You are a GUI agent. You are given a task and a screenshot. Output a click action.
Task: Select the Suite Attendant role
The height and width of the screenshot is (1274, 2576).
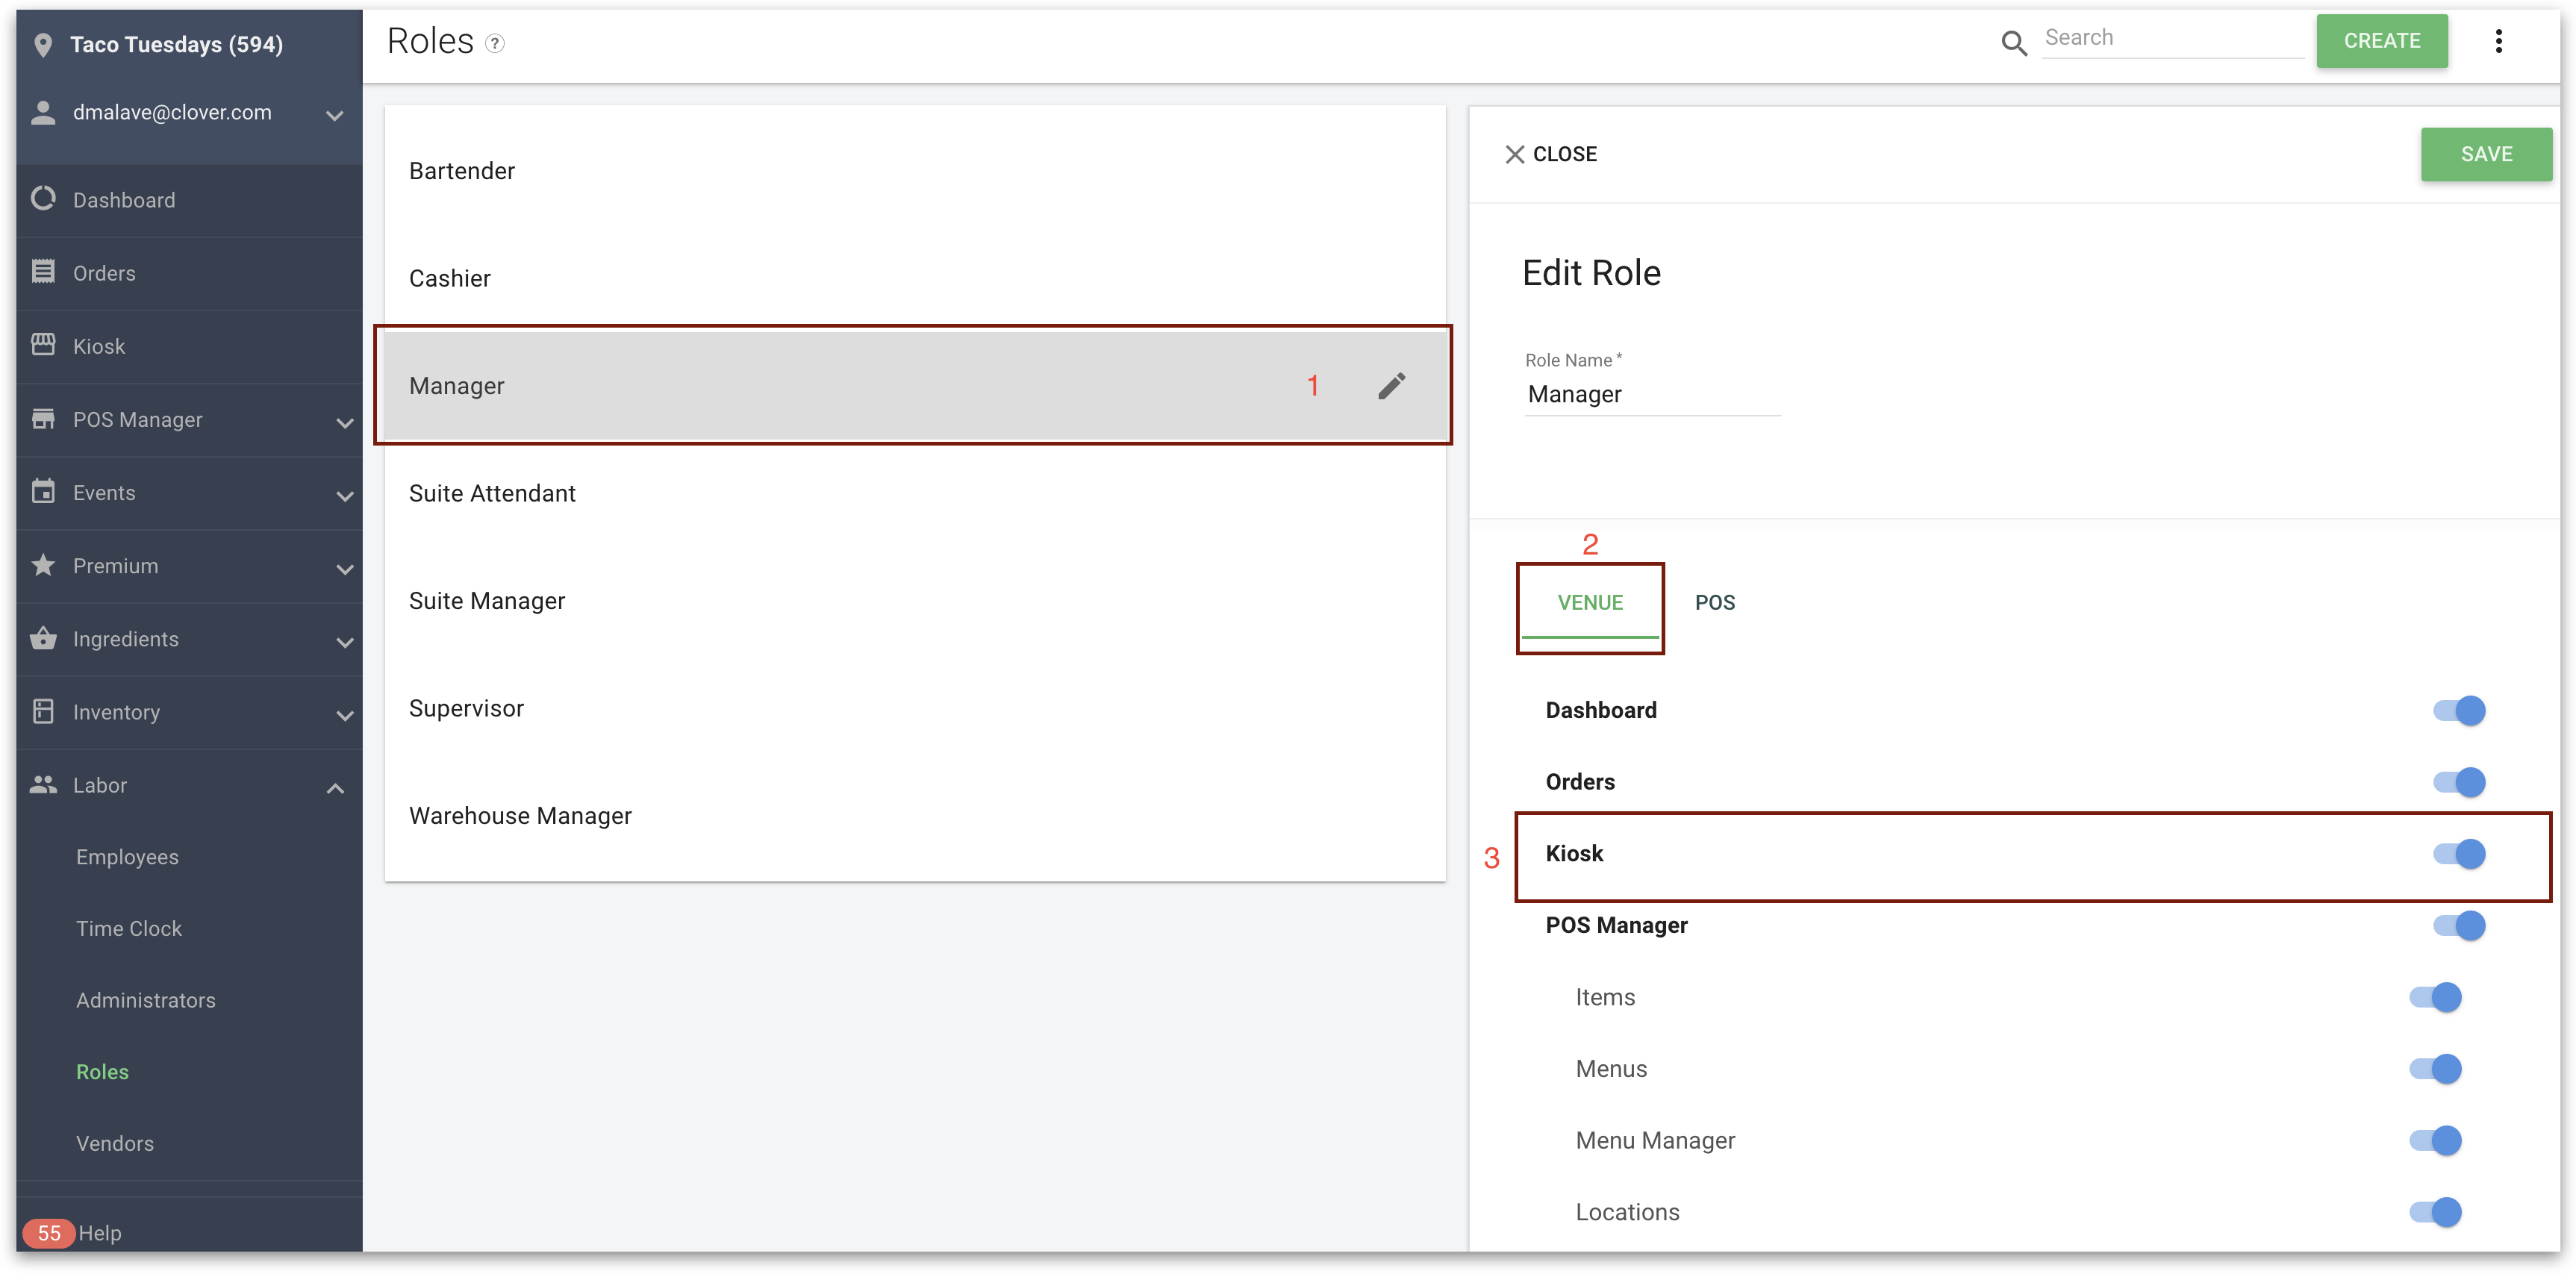pos(914,493)
